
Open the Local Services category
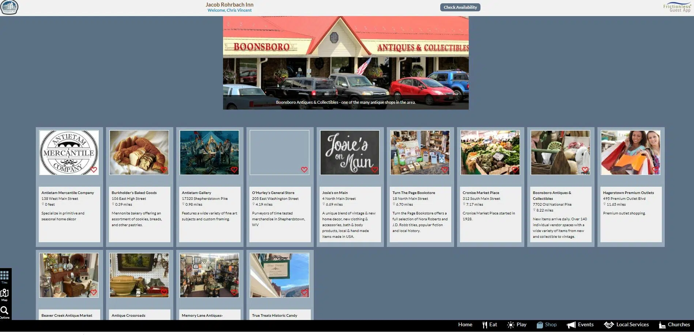[626, 325]
